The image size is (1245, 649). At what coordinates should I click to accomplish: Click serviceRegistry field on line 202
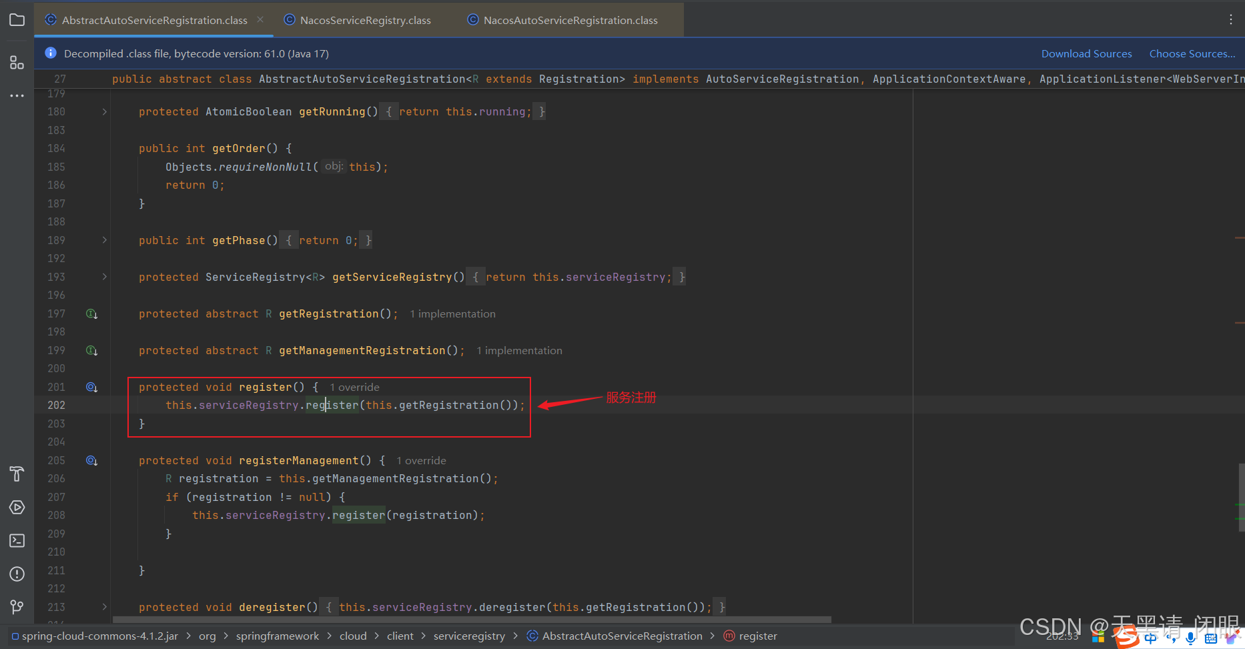pos(249,405)
